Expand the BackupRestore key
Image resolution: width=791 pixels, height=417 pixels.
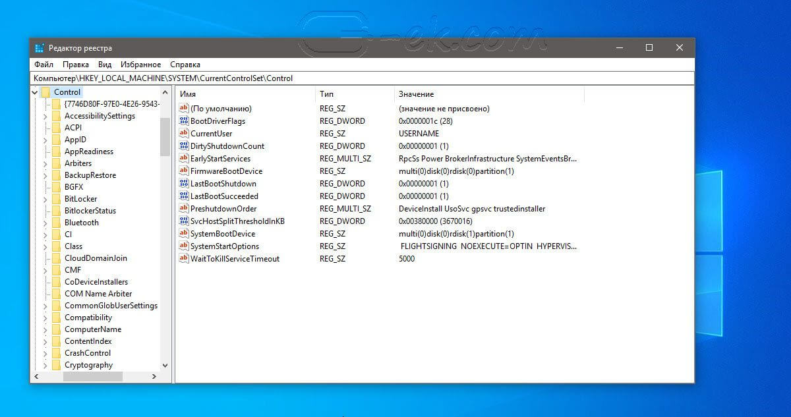click(45, 175)
